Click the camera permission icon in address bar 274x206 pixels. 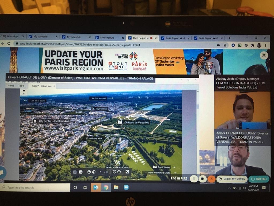218,45
